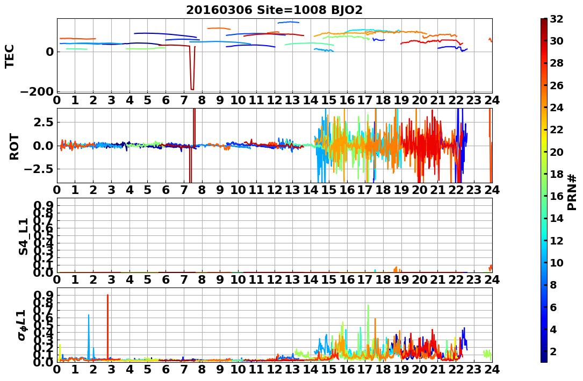Click the 'ROT' y-axis label
The height and width of the screenshot is (381, 583).
coord(14,147)
